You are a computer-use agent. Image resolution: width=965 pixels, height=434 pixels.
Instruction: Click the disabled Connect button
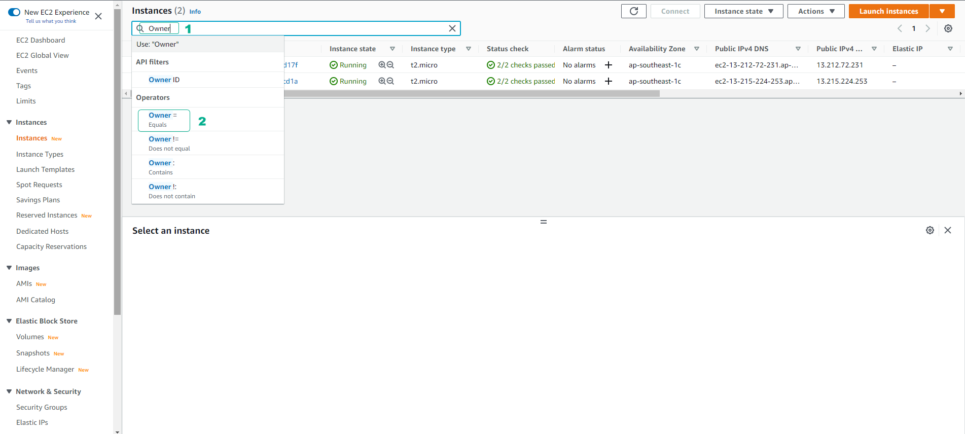coord(675,11)
